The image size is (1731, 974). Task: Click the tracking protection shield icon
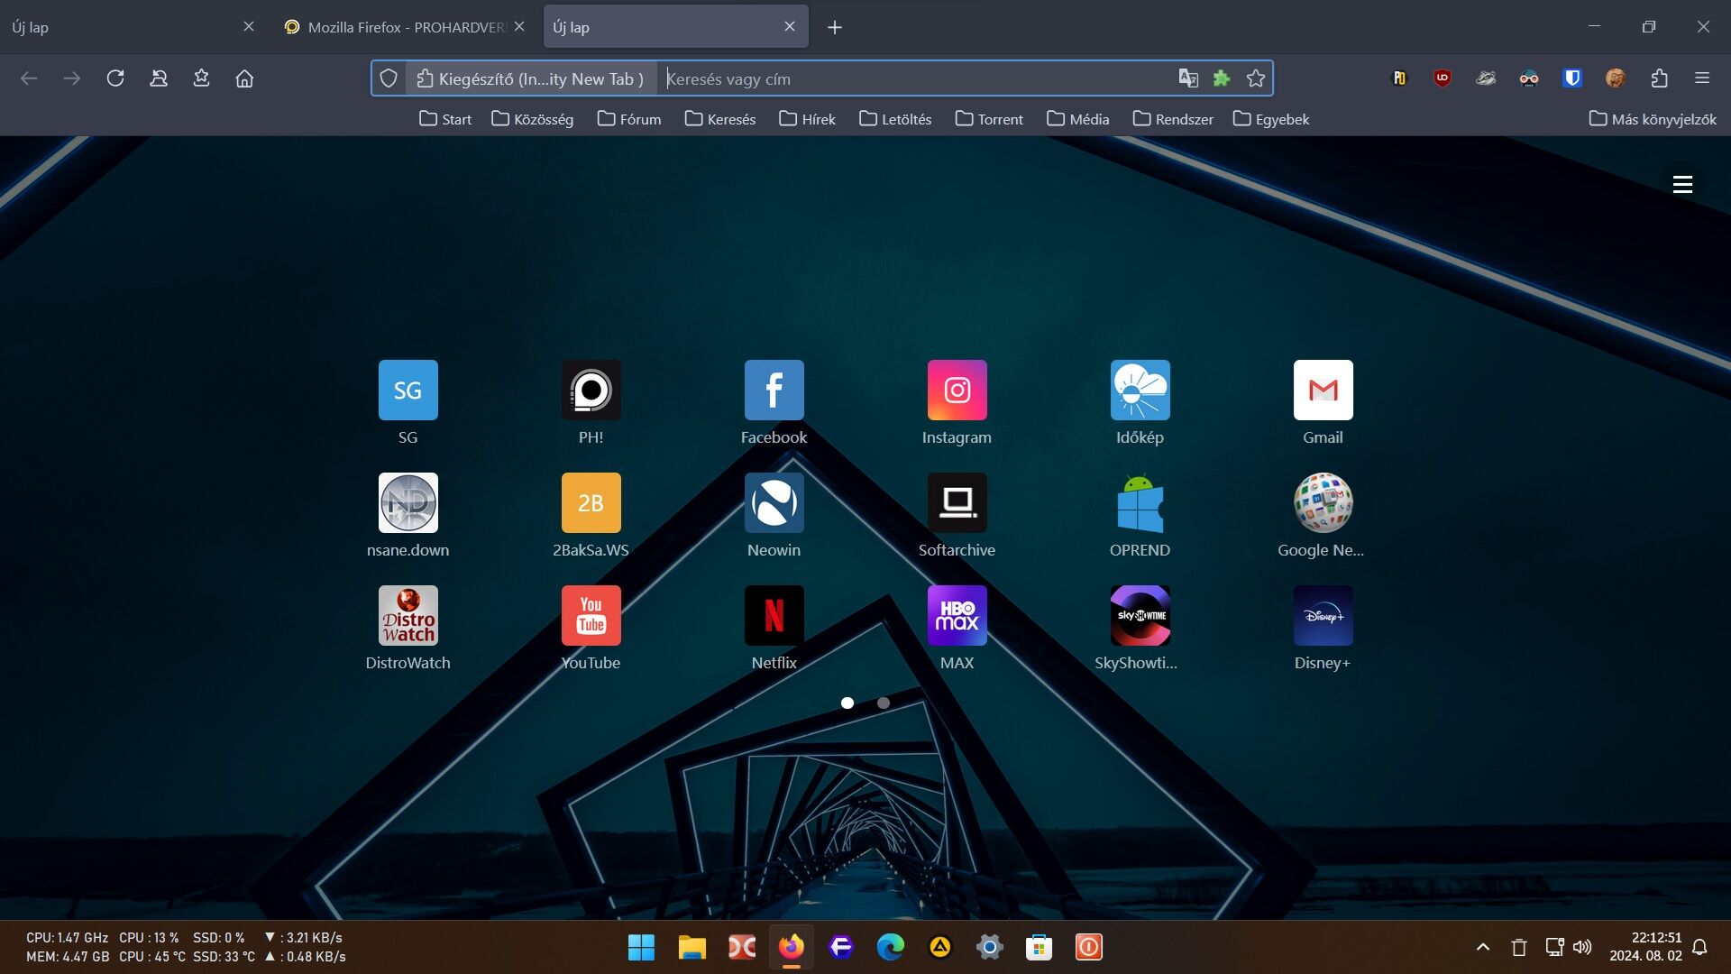coord(389,78)
